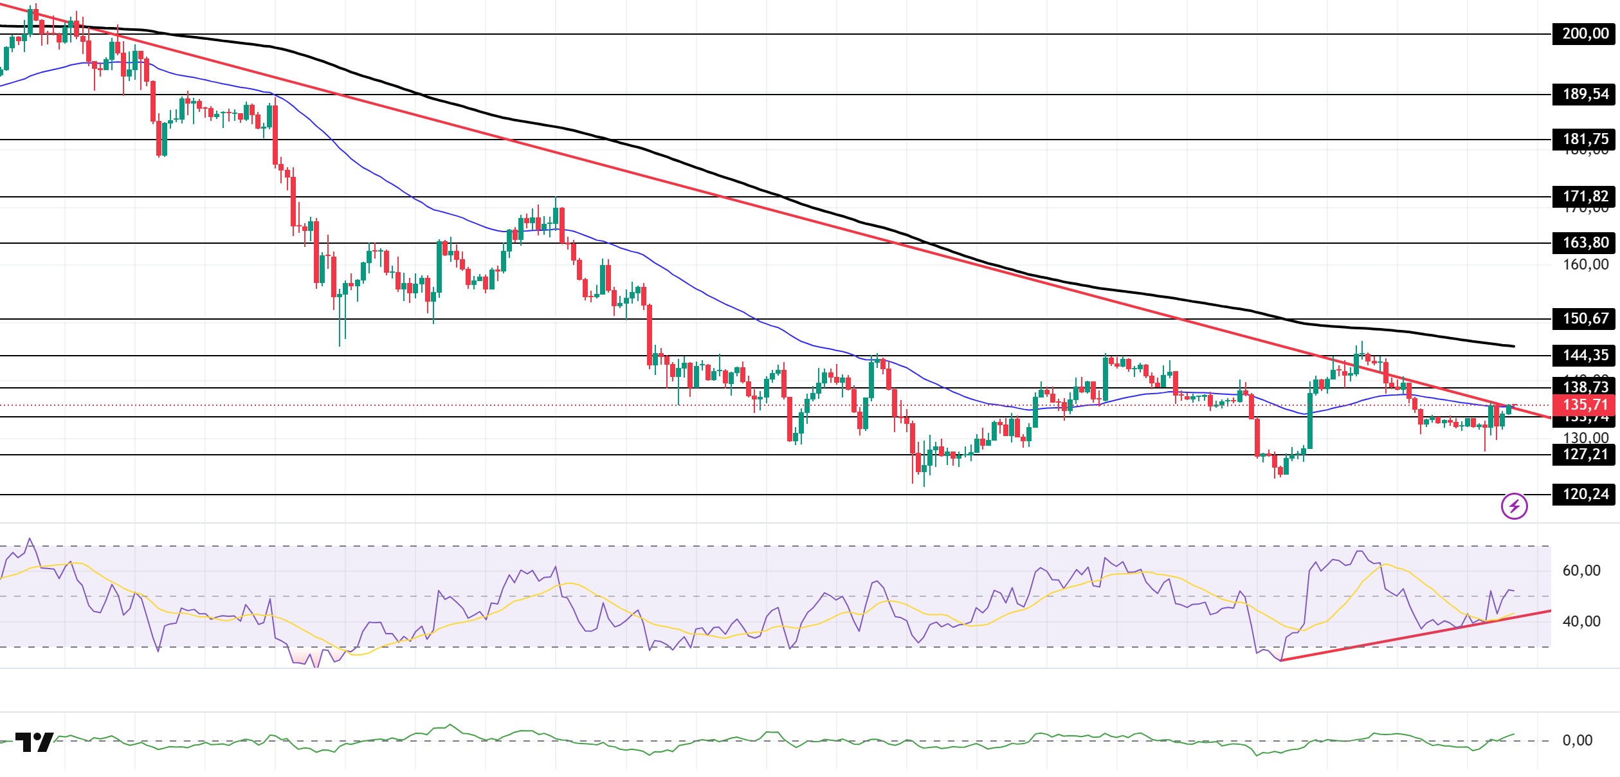Select the last green candlestick
Screen dimensions: 1620x777
[x=1509, y=409]
